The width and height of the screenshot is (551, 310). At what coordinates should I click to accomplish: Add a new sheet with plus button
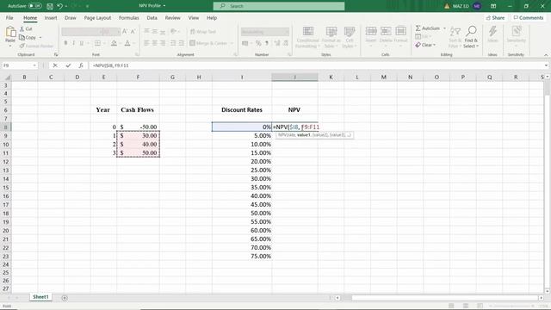coord(65,298)
